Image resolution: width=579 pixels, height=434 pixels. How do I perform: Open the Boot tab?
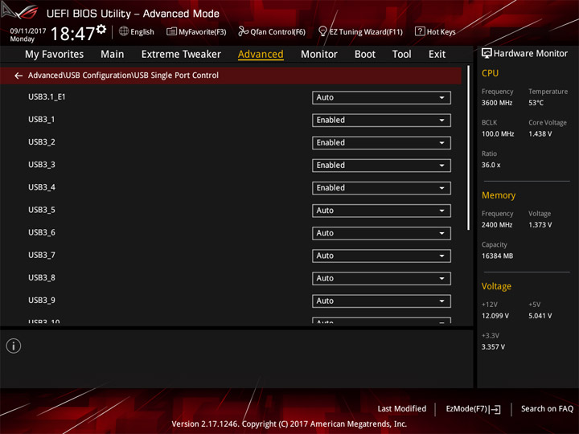(x=365, y=55)
